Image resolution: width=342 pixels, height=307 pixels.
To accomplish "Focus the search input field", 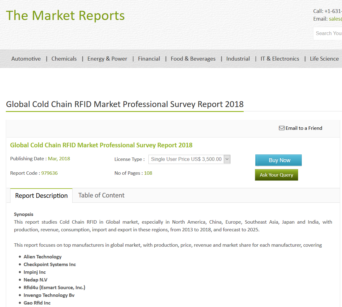I will (328, 34).
